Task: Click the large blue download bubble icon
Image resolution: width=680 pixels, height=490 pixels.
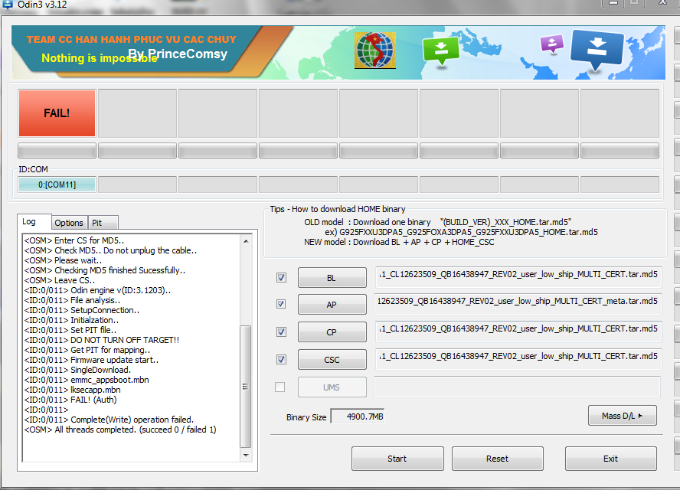Action: pos(597,50)
